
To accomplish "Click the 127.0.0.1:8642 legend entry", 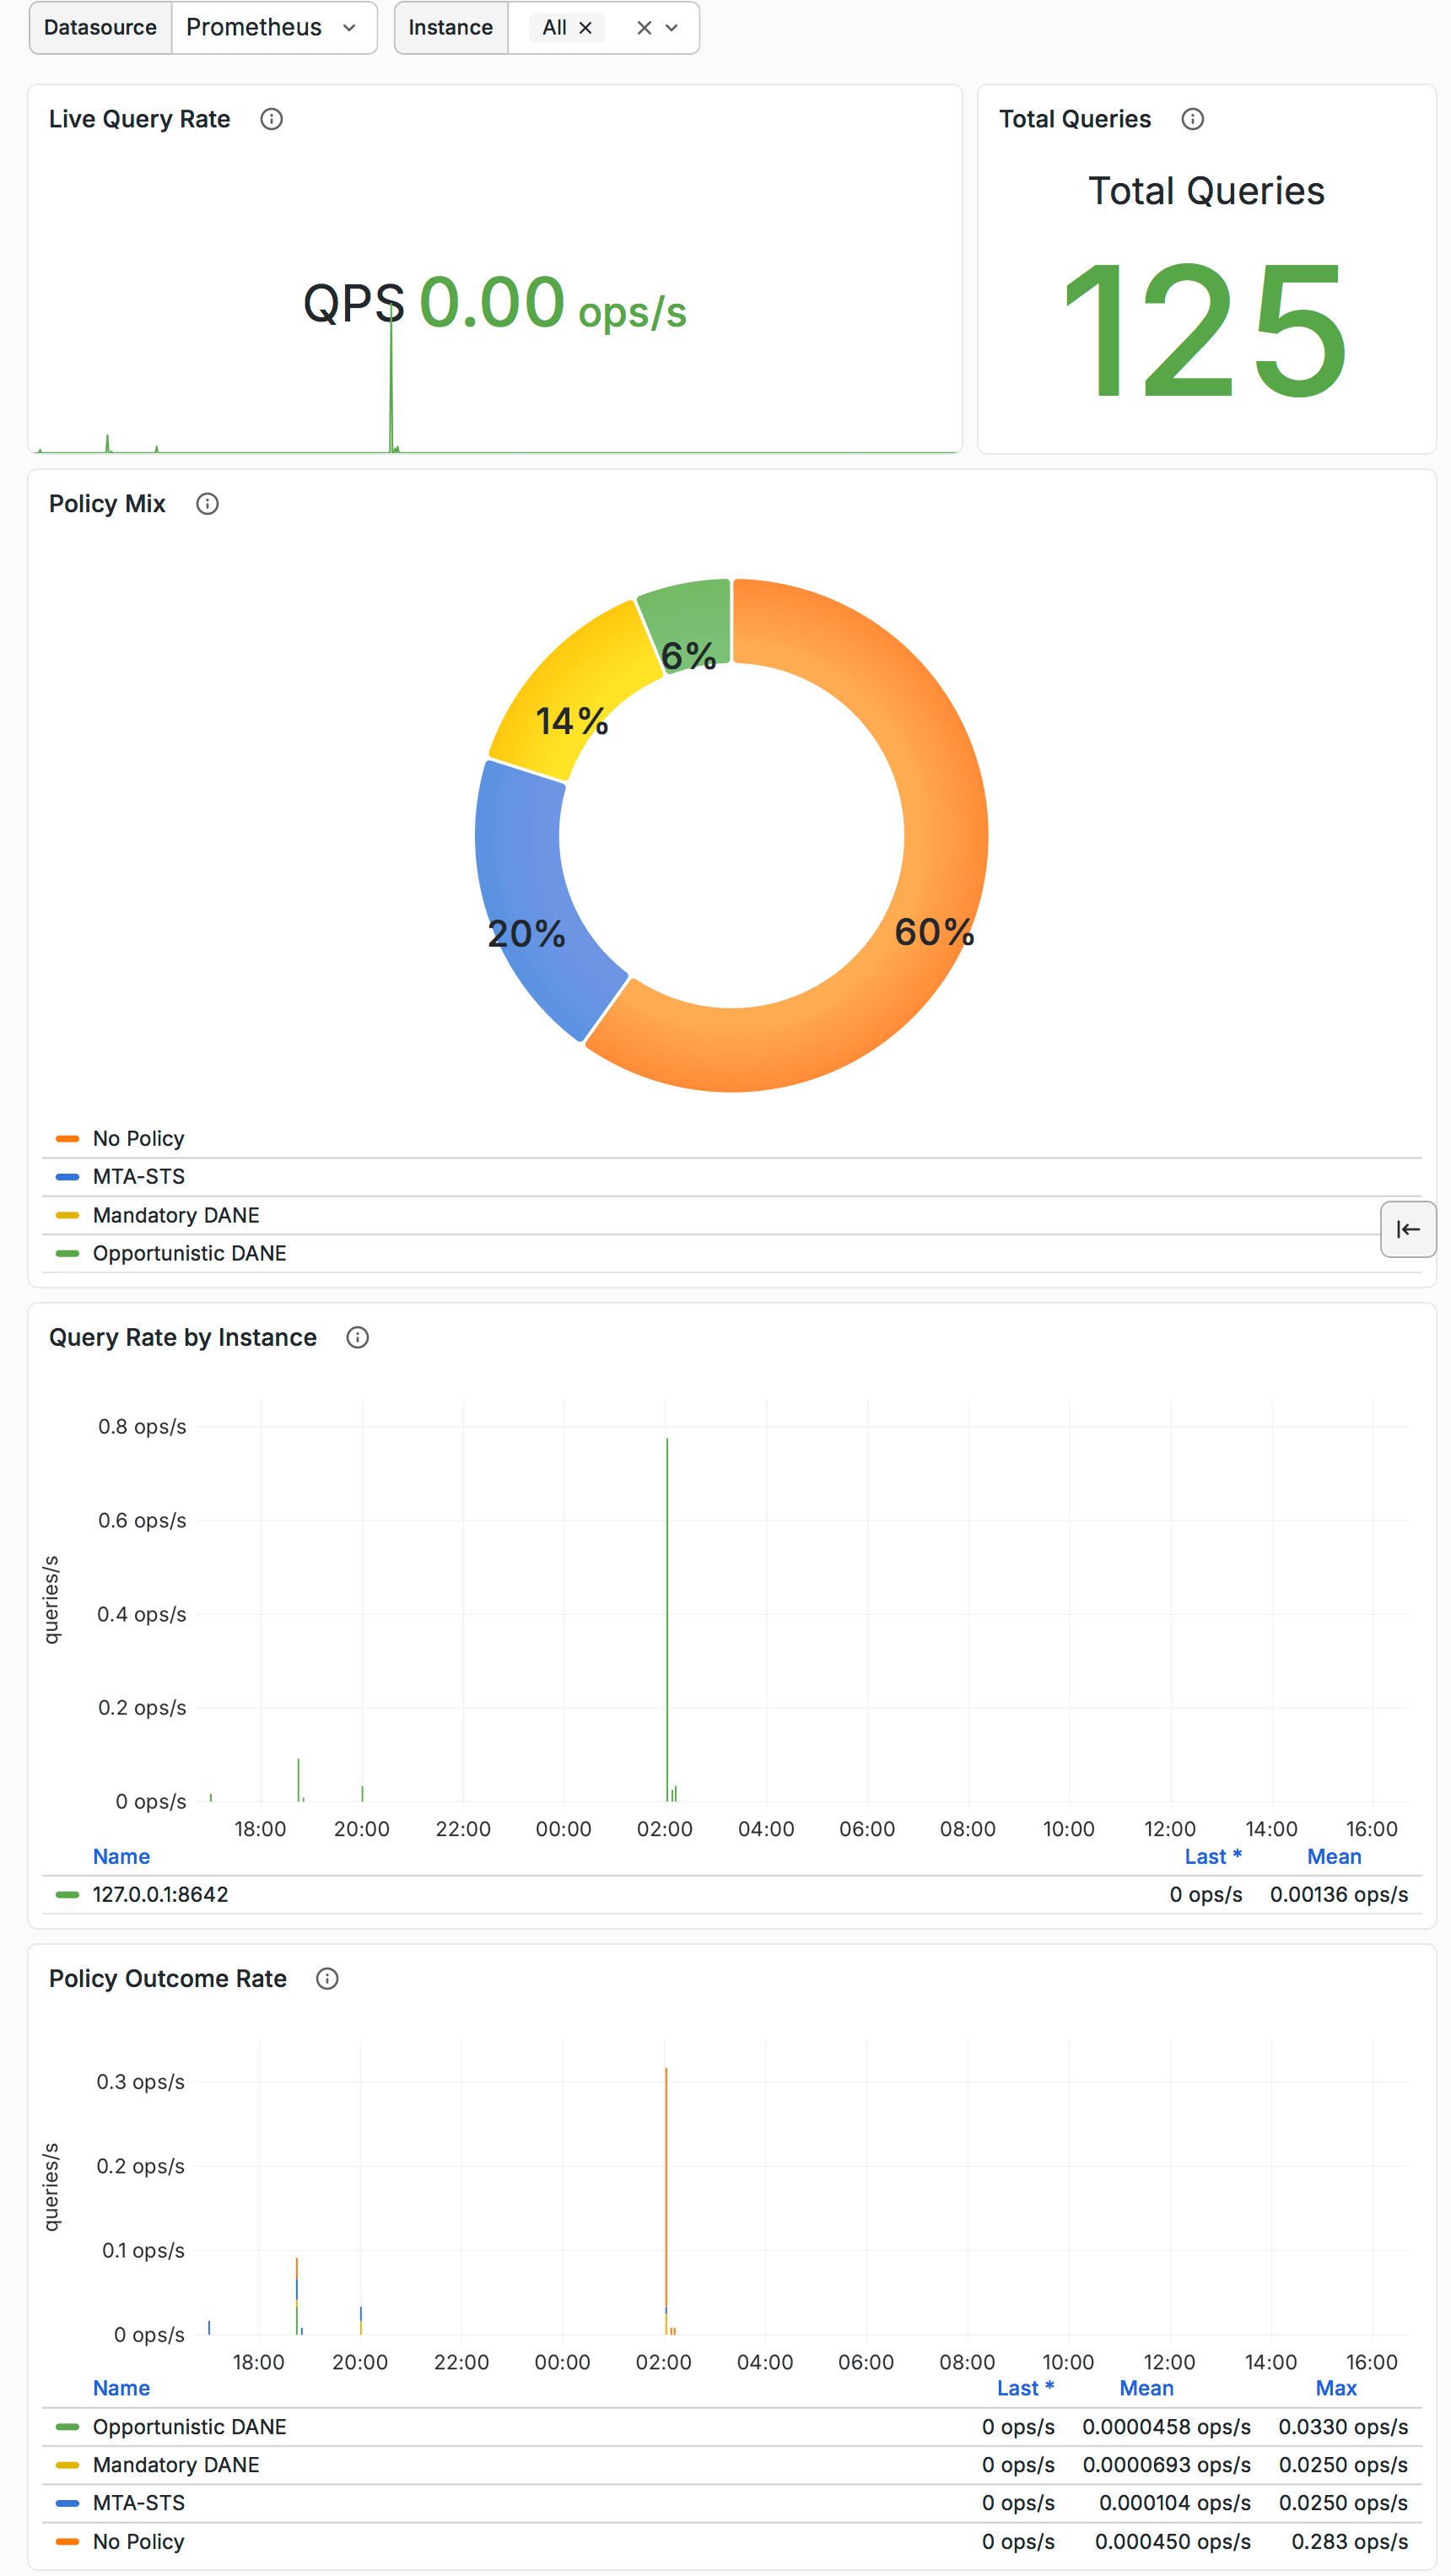I will (160, 1893).
